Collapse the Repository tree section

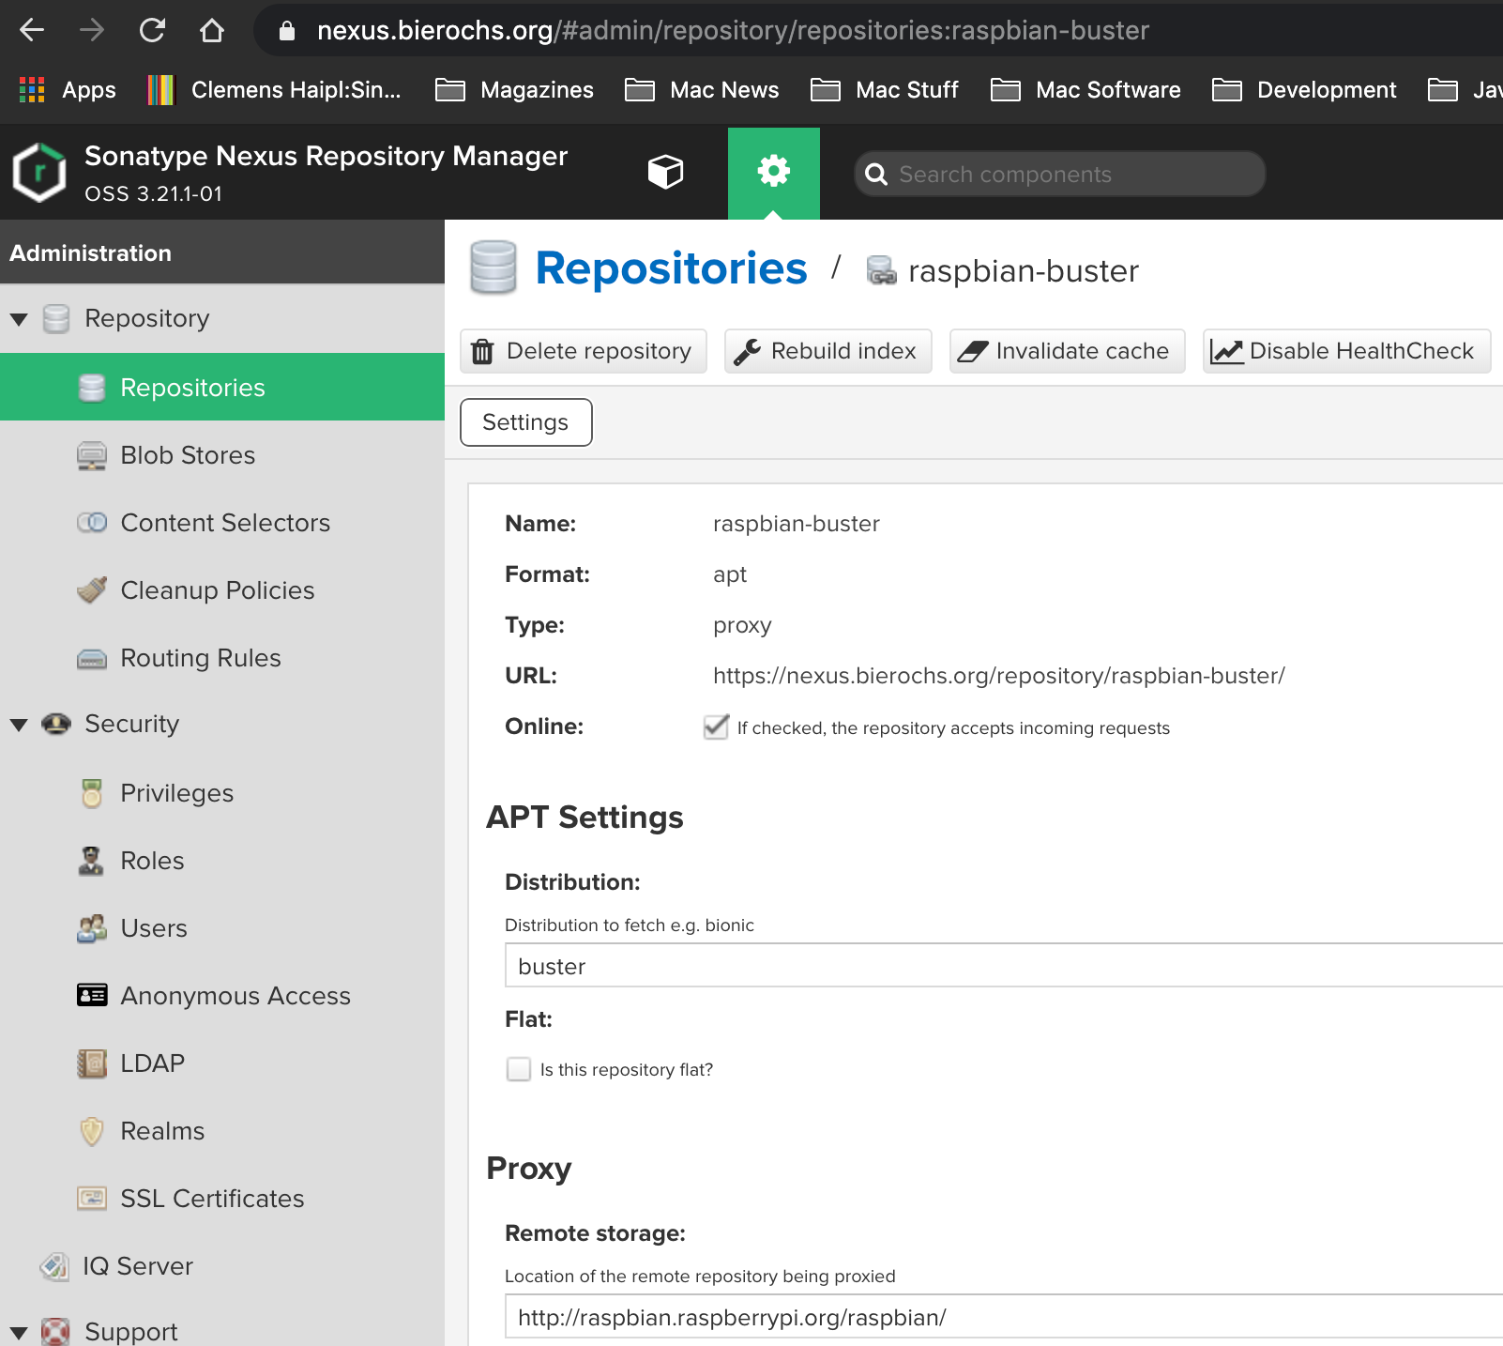click(x=19, y=319)
